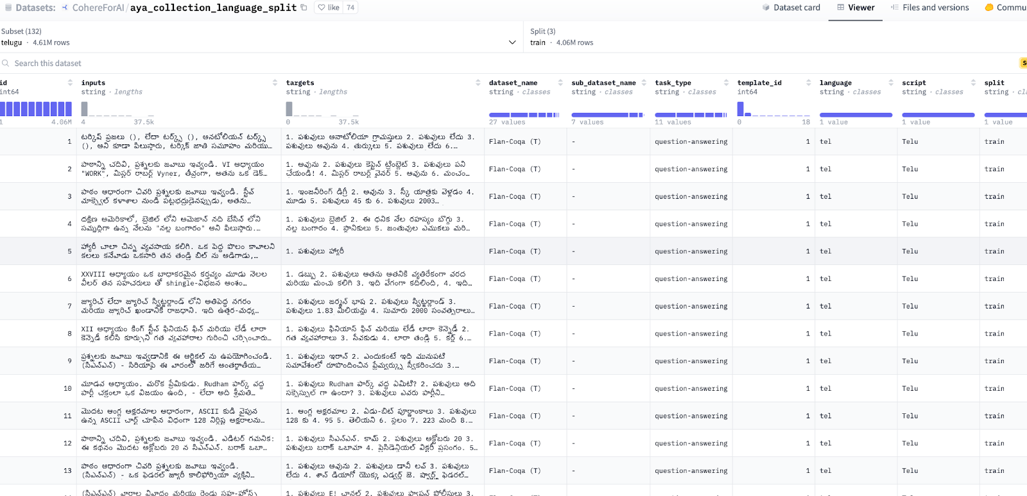Copy dataset name using copy icon
1027x496 pixels.
tap(304, 8)
